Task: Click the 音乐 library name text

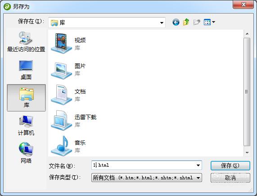Action: click(x=80, y=143)
